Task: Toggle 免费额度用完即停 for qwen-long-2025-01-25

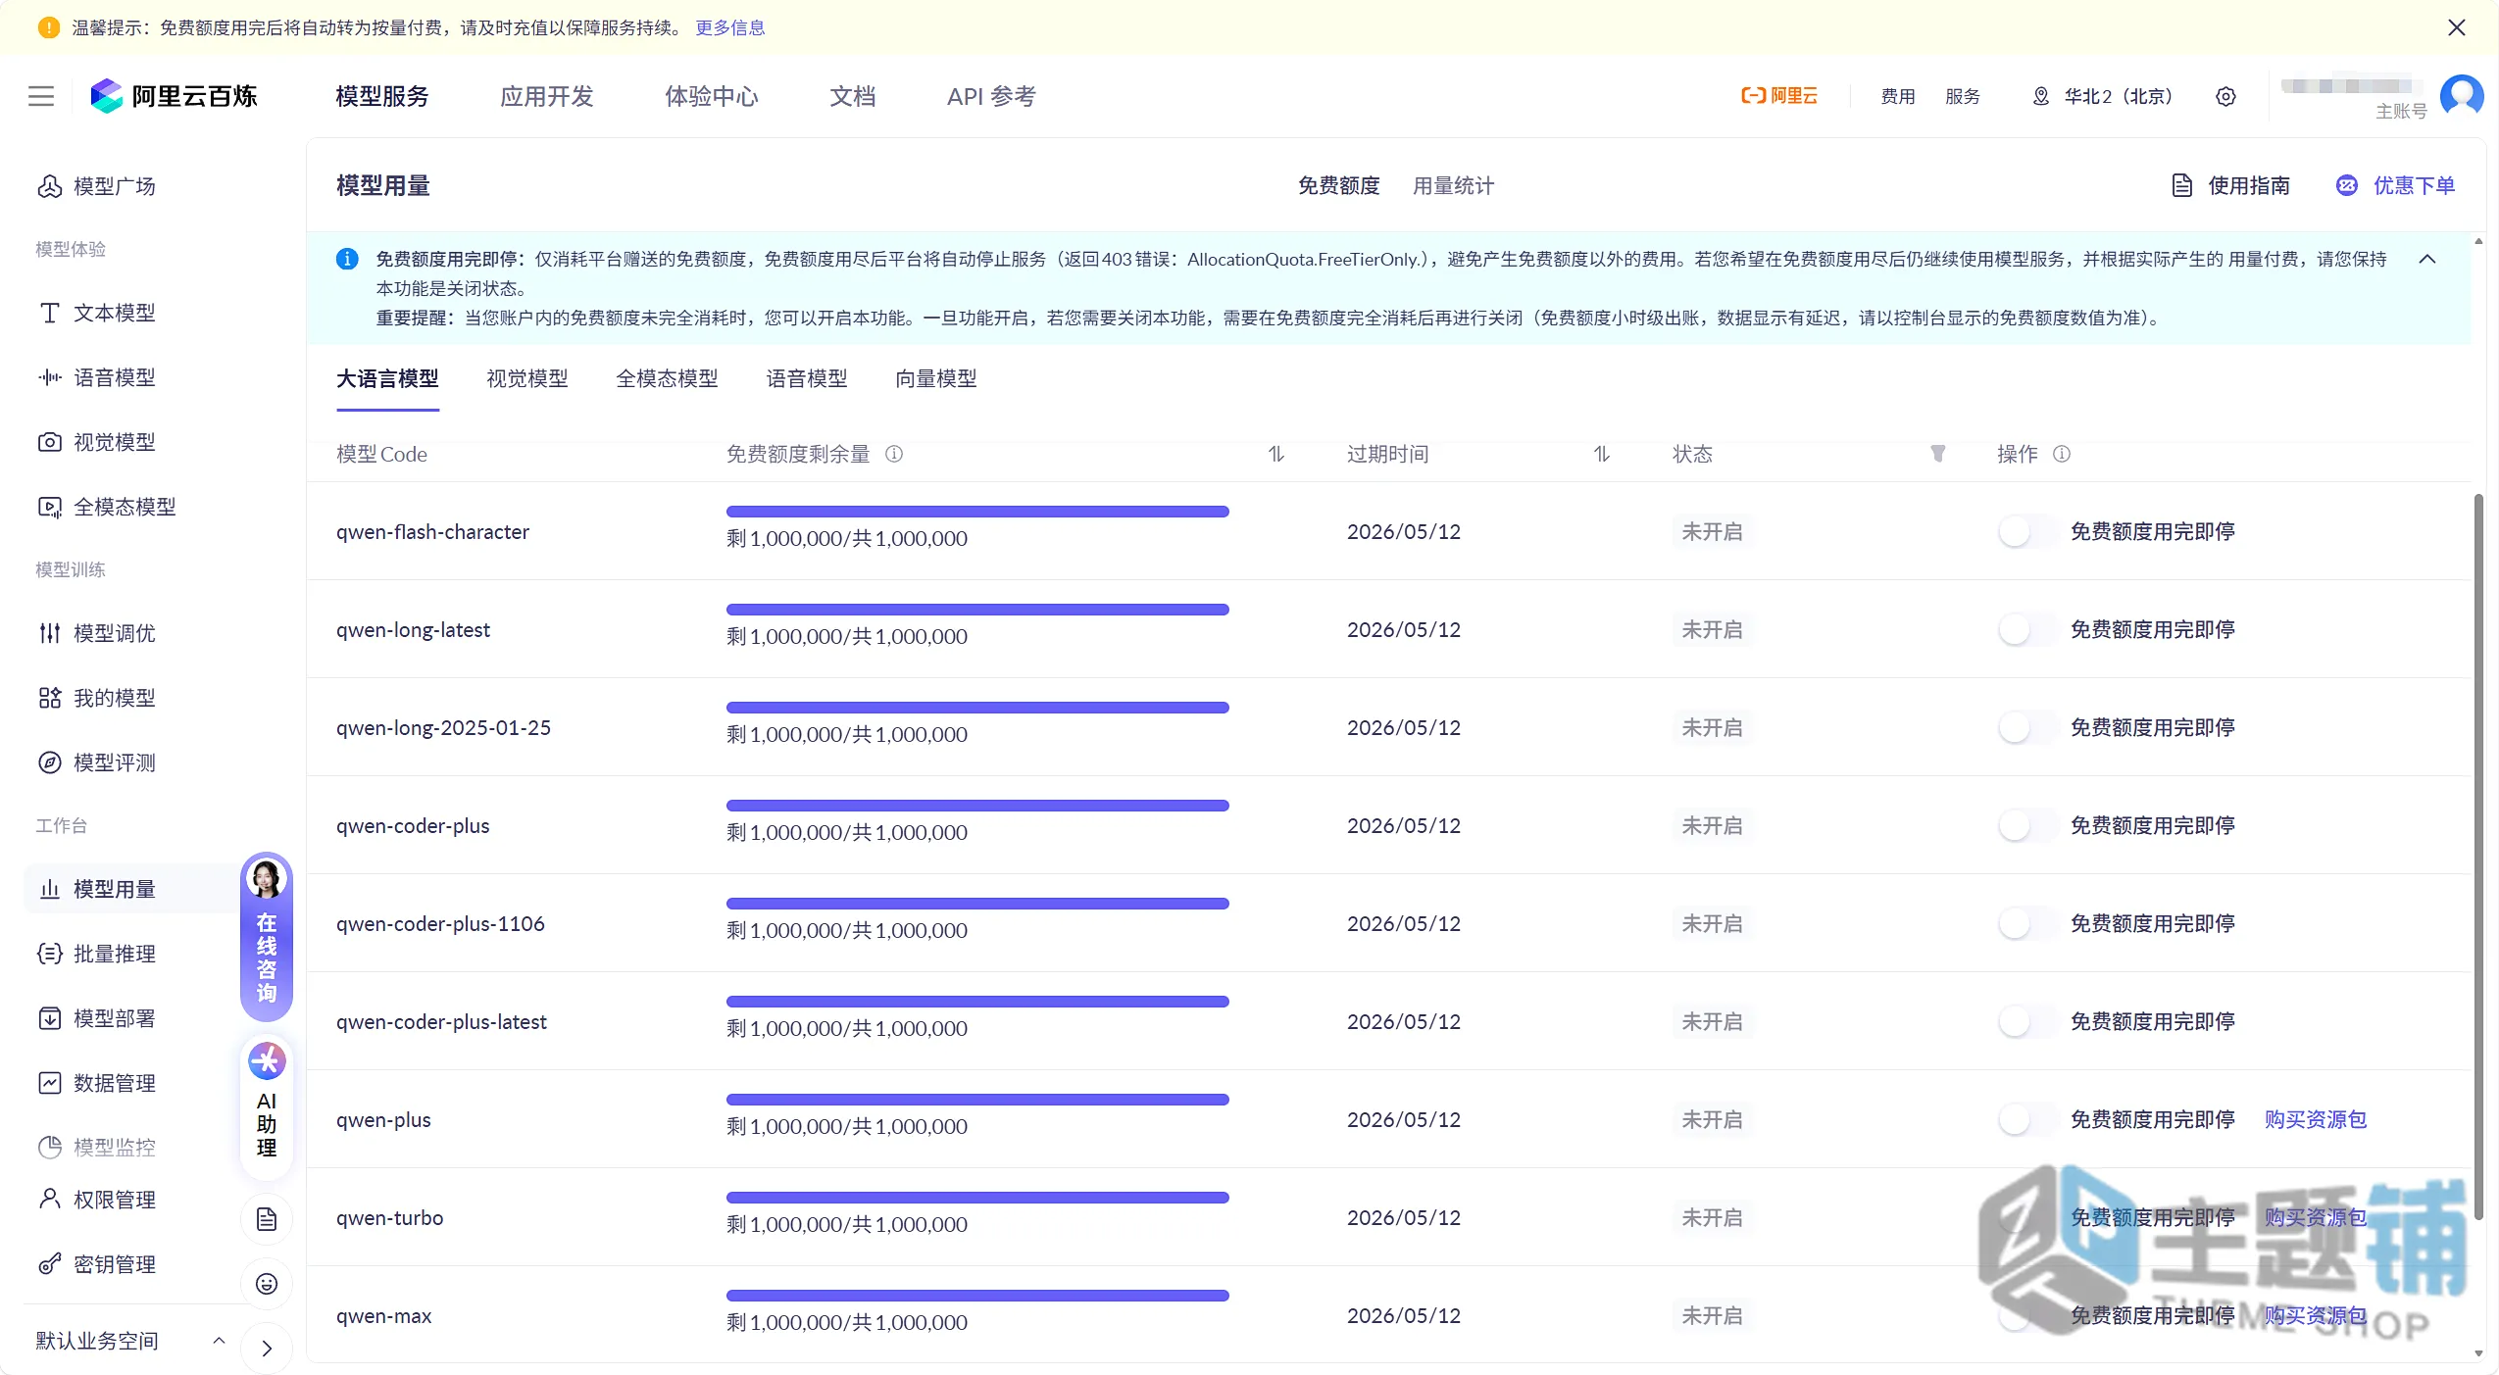Action: 2027,727
